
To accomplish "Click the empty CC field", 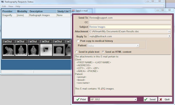I will pos(130,22).
